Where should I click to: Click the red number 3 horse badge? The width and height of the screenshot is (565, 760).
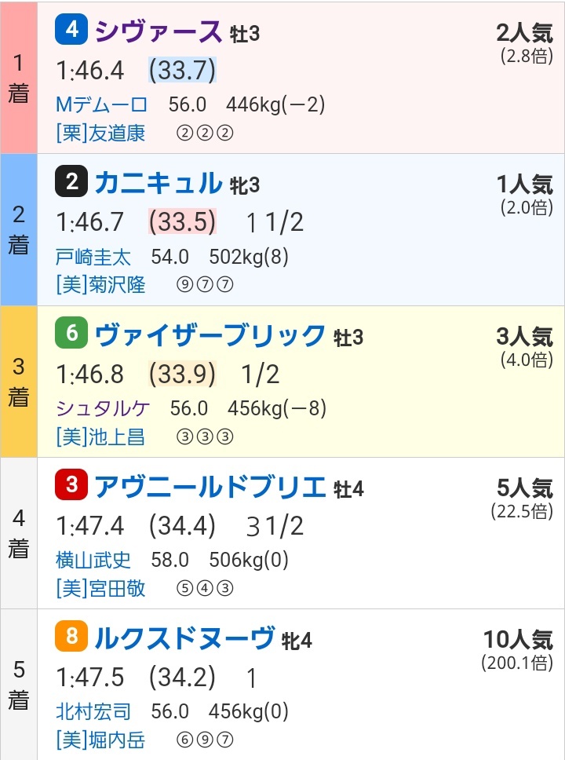(x=71, y=484)
